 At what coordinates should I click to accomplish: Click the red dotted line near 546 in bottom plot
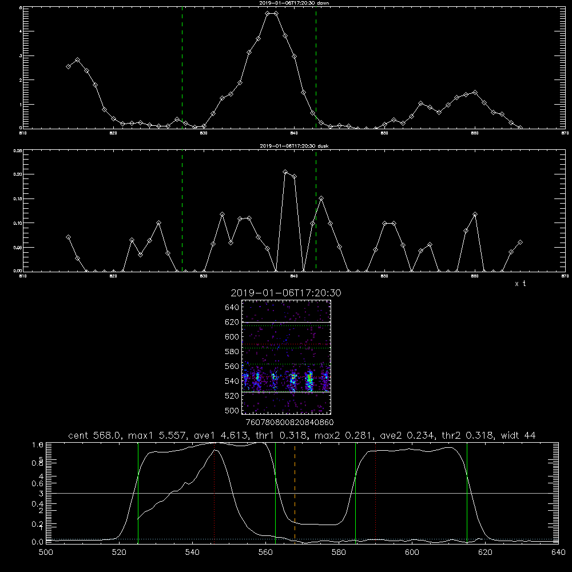click(x=214, y=492)
